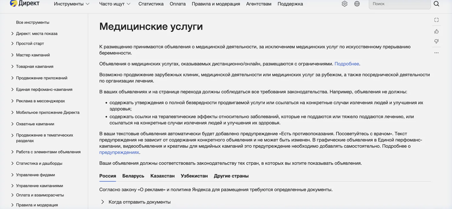Click the thumbs up icon
The height and width of the screenshot is (209, 452).
click(436, 31)
